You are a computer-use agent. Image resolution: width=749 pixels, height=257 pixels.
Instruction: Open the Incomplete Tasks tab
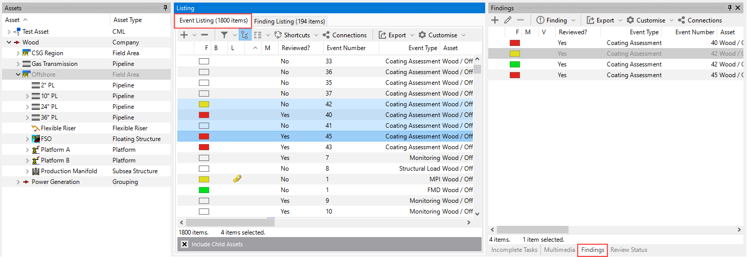(514, 250)
